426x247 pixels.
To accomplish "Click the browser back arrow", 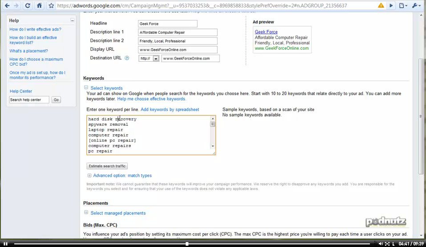I will pos(7,5).
